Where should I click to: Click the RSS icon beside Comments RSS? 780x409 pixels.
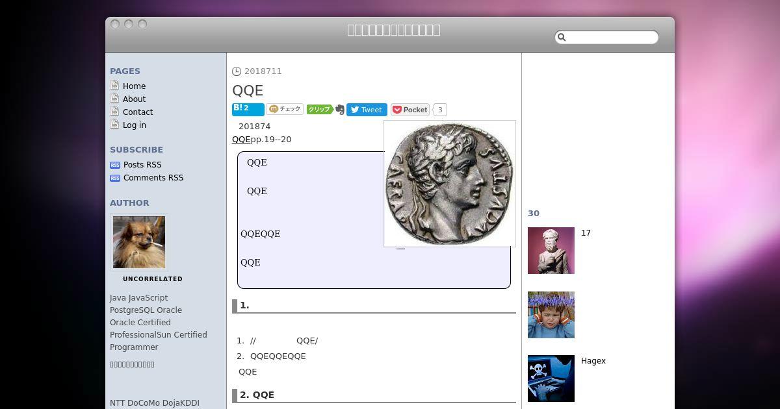point(115,178)
